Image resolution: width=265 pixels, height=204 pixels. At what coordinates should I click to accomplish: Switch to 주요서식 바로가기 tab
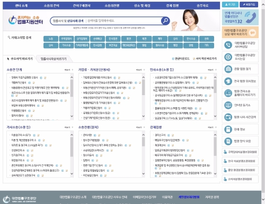[20, 59]
